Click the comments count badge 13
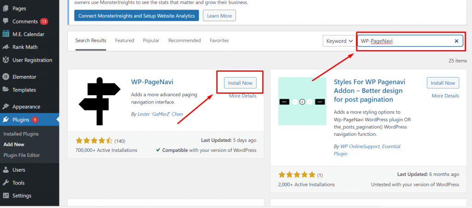Image resolution: width=472 pixels, height=208 pixels. (44, 21)
